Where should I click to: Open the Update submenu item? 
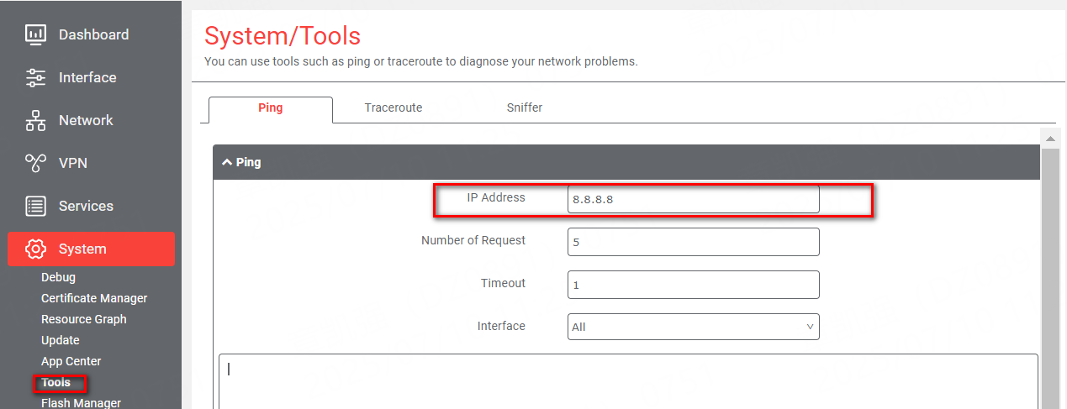(61, 340)
